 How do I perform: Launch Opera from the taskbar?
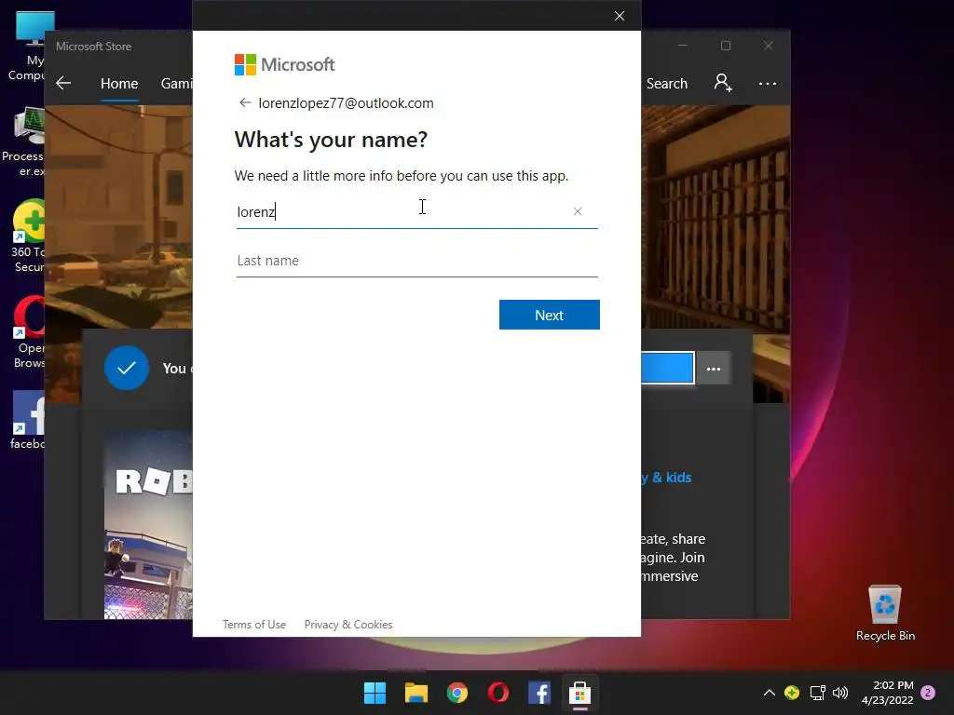(x=498, y=693)
